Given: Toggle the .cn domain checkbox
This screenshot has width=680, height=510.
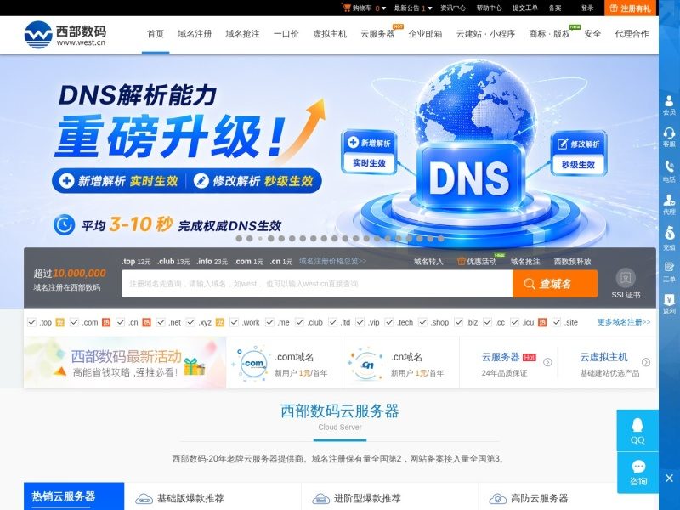Looking at the screenshot, I should [x=121, y=322].
